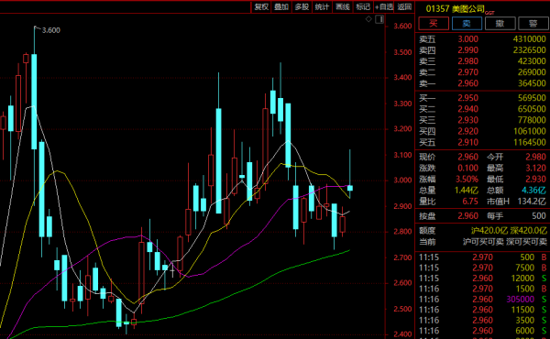Click the 复权 toolbar button

(261, 6)
